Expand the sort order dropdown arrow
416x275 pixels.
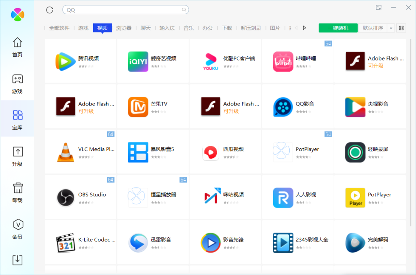coord(391,28)
